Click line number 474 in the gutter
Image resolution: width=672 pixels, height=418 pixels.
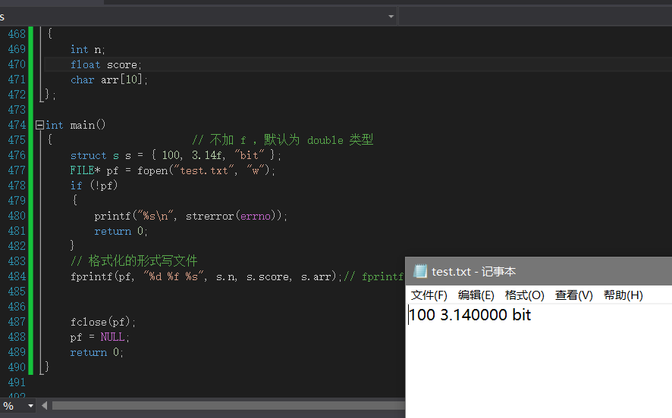tap(17, 125)
